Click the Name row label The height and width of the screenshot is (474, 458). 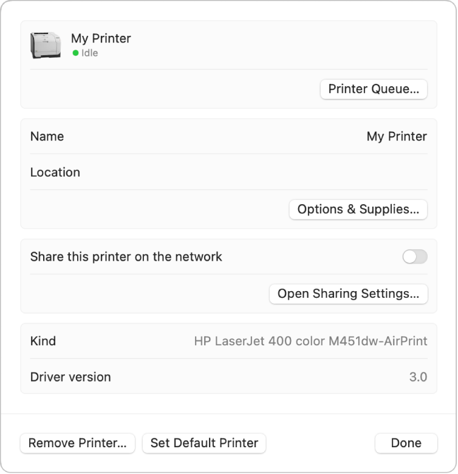pyautogui.click(x=47, y=137)
